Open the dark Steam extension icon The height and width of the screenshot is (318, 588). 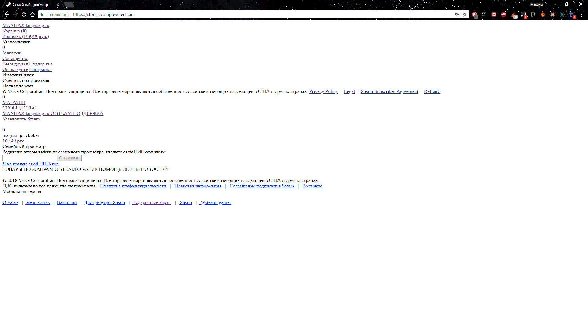click(x=484, y=14)
